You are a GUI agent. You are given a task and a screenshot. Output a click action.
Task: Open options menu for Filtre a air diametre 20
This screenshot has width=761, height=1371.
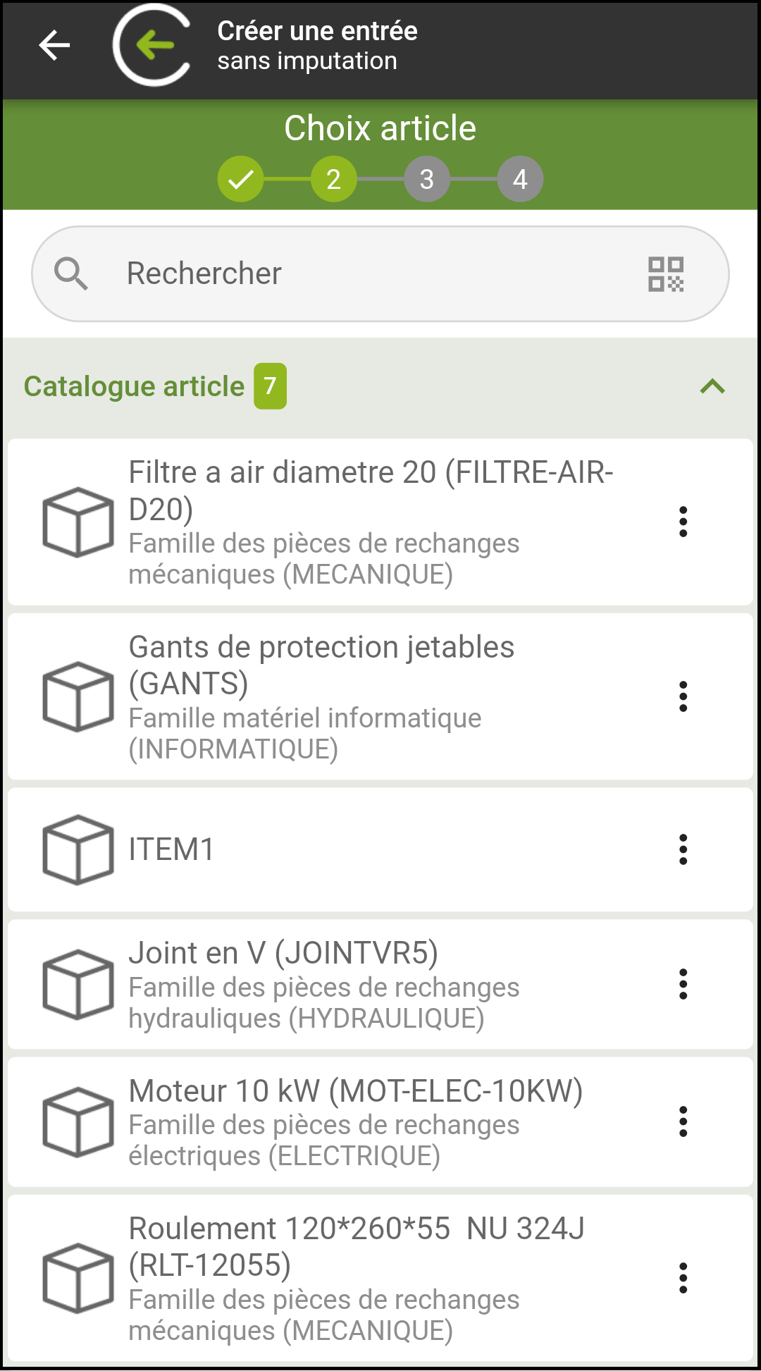pos(683,522)
